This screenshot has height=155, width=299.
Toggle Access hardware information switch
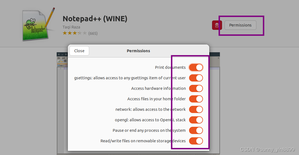tap(196, 88)
